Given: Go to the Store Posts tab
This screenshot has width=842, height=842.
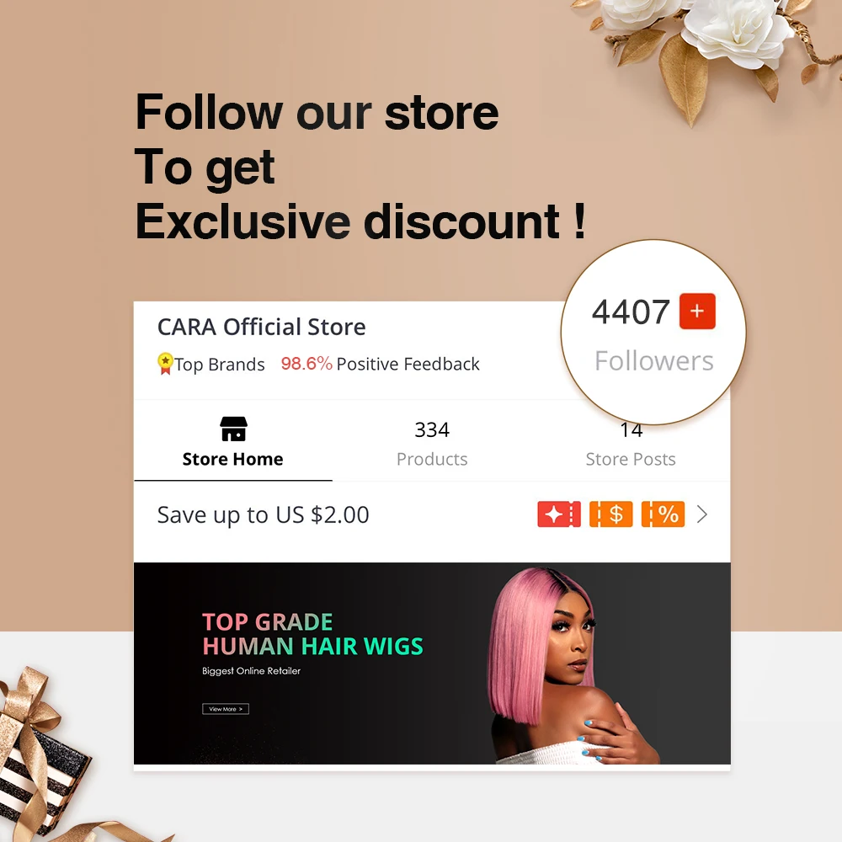Looking at the screenshot, I should click(631, 444).
